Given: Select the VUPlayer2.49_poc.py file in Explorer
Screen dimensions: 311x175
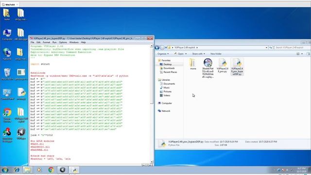Looking at the screenshot, I should [223, 66].
